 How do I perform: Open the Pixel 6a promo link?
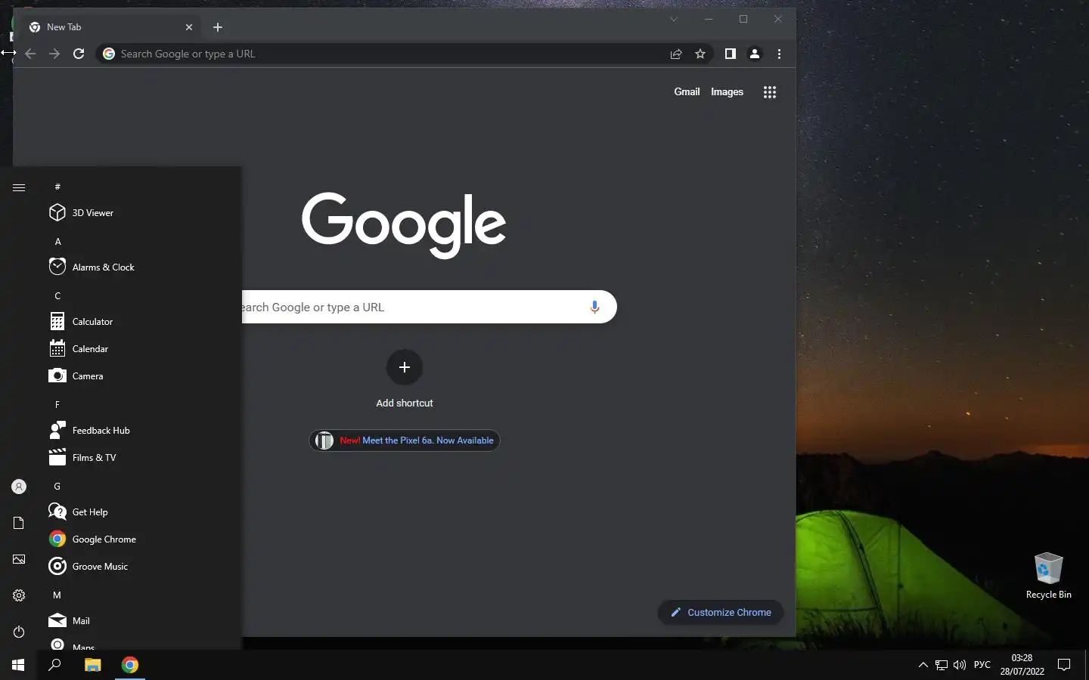[405, 440]
